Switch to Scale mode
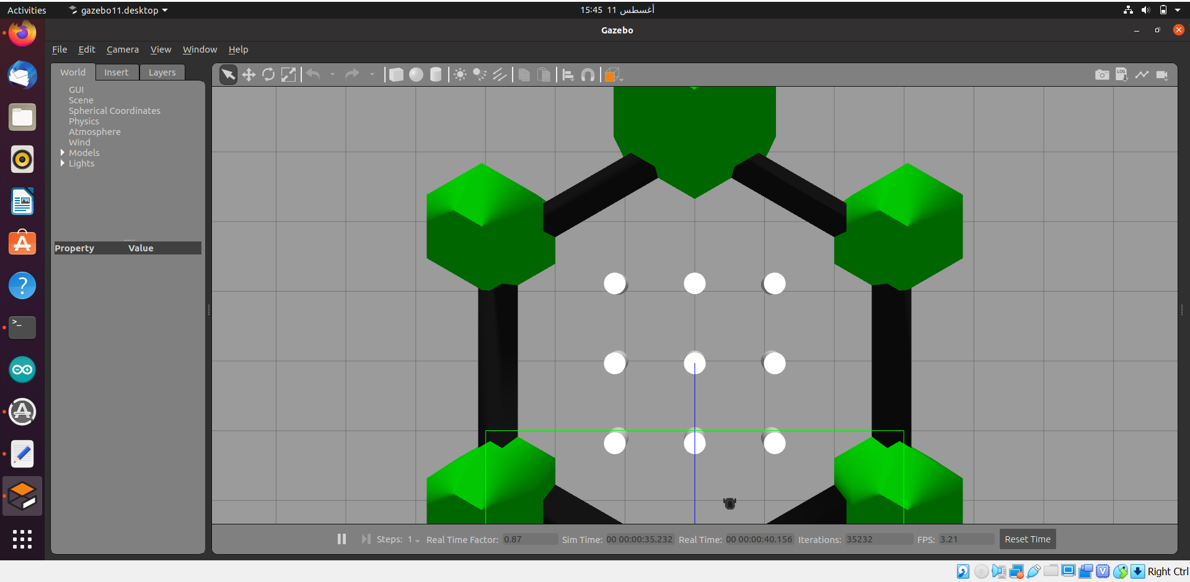The height and width of the screenshot is (582, 1190). pos(288,74)
